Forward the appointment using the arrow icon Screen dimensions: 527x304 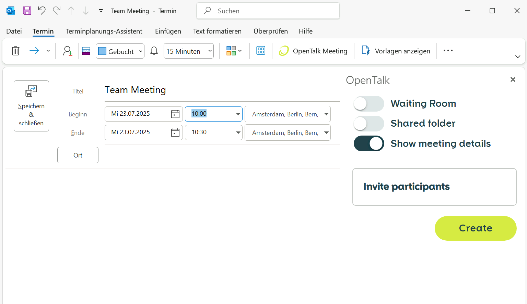34,51
